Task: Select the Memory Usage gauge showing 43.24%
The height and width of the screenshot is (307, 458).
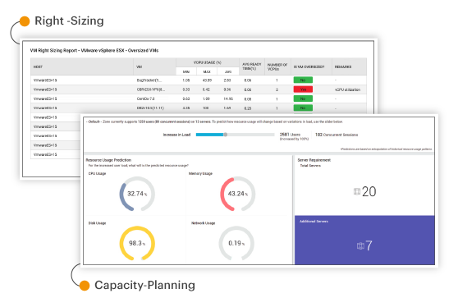Action: tap(237, 194)
